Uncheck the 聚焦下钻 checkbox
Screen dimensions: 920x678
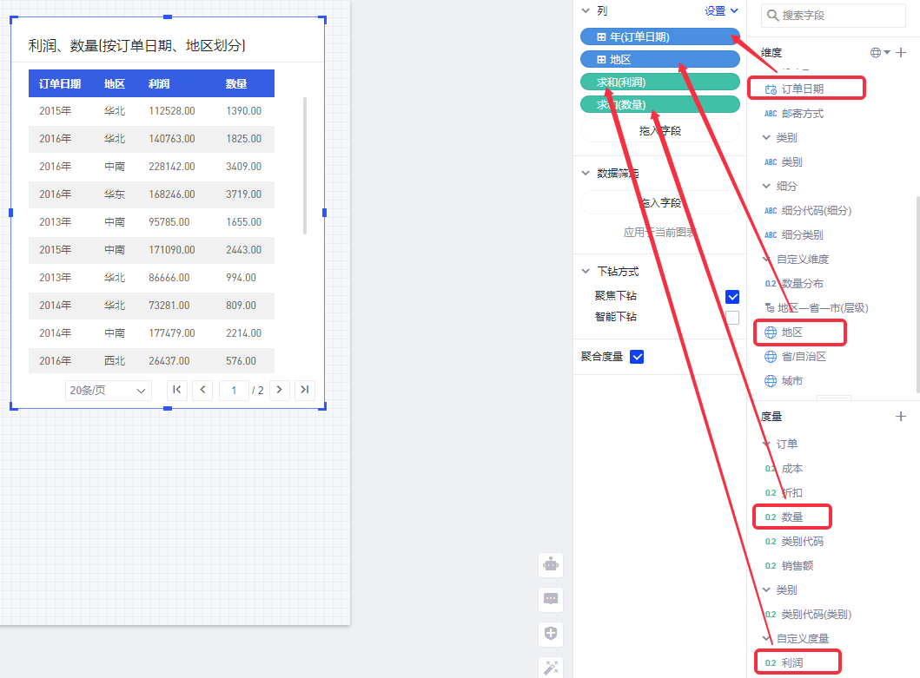732,297
